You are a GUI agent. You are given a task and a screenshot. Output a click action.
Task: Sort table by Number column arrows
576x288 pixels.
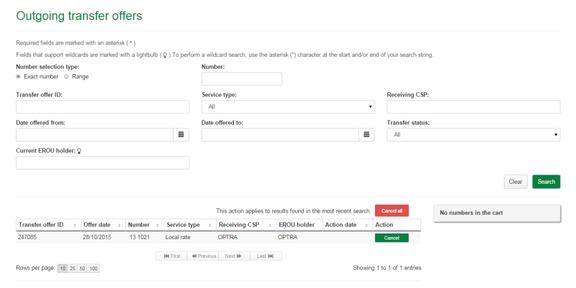[157, 225]
